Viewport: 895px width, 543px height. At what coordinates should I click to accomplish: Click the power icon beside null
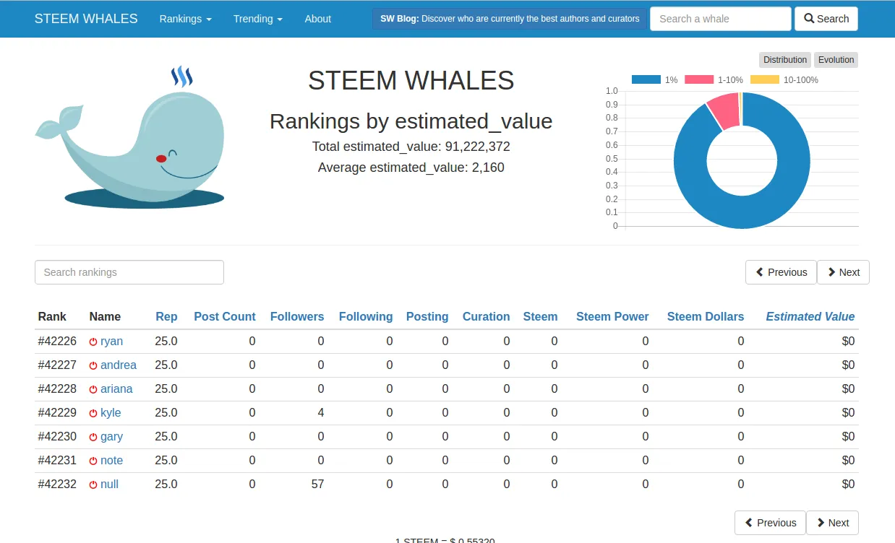[93, 485]
